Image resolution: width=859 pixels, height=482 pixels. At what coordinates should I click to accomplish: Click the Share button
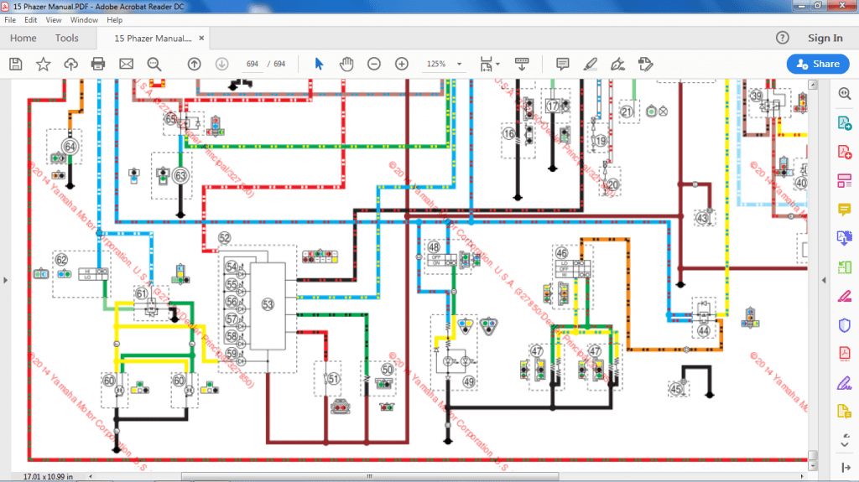tap(818, 64)
